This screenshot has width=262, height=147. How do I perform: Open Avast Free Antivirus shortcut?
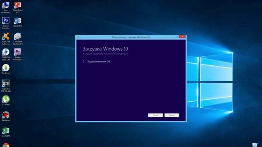tap(6, 39)
